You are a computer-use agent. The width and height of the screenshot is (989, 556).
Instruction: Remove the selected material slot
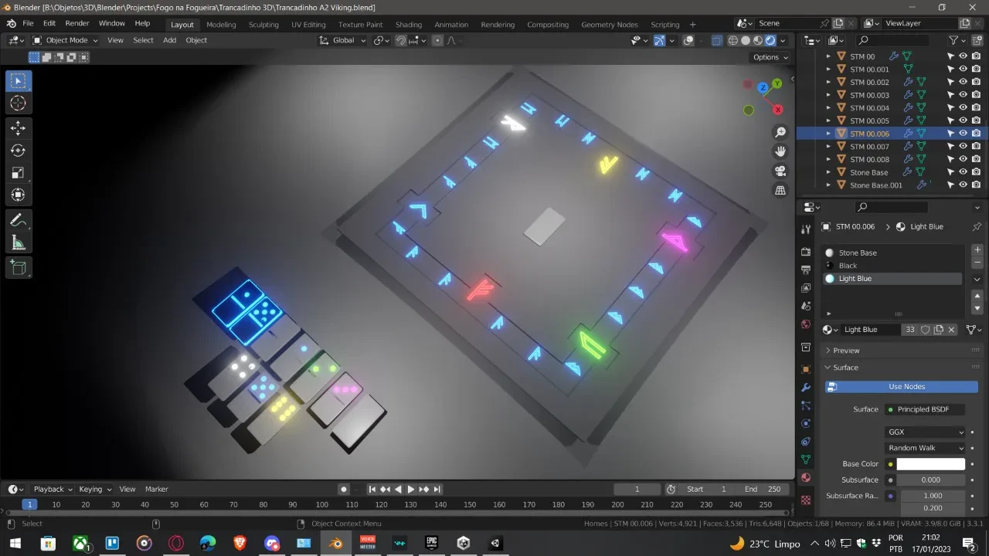tap(977, 263)
